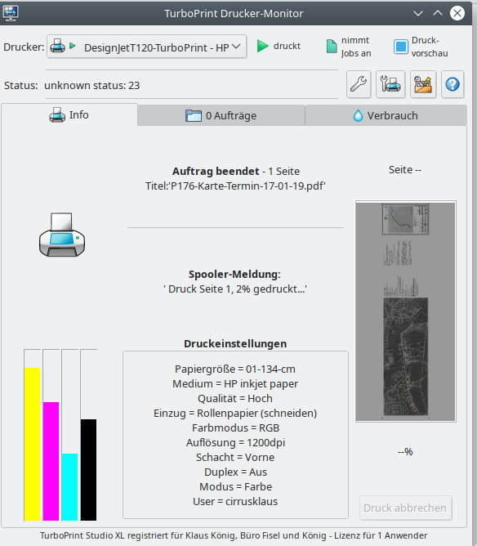
Task: Switch to the Info tab
Action: tap(69, 115)
